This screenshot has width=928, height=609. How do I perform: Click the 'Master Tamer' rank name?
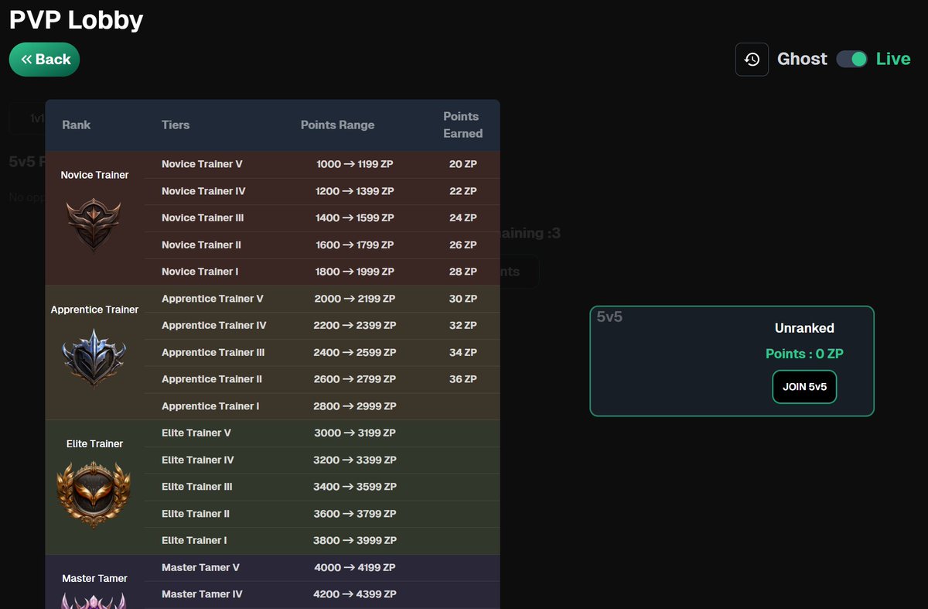(x=94, y=579)
